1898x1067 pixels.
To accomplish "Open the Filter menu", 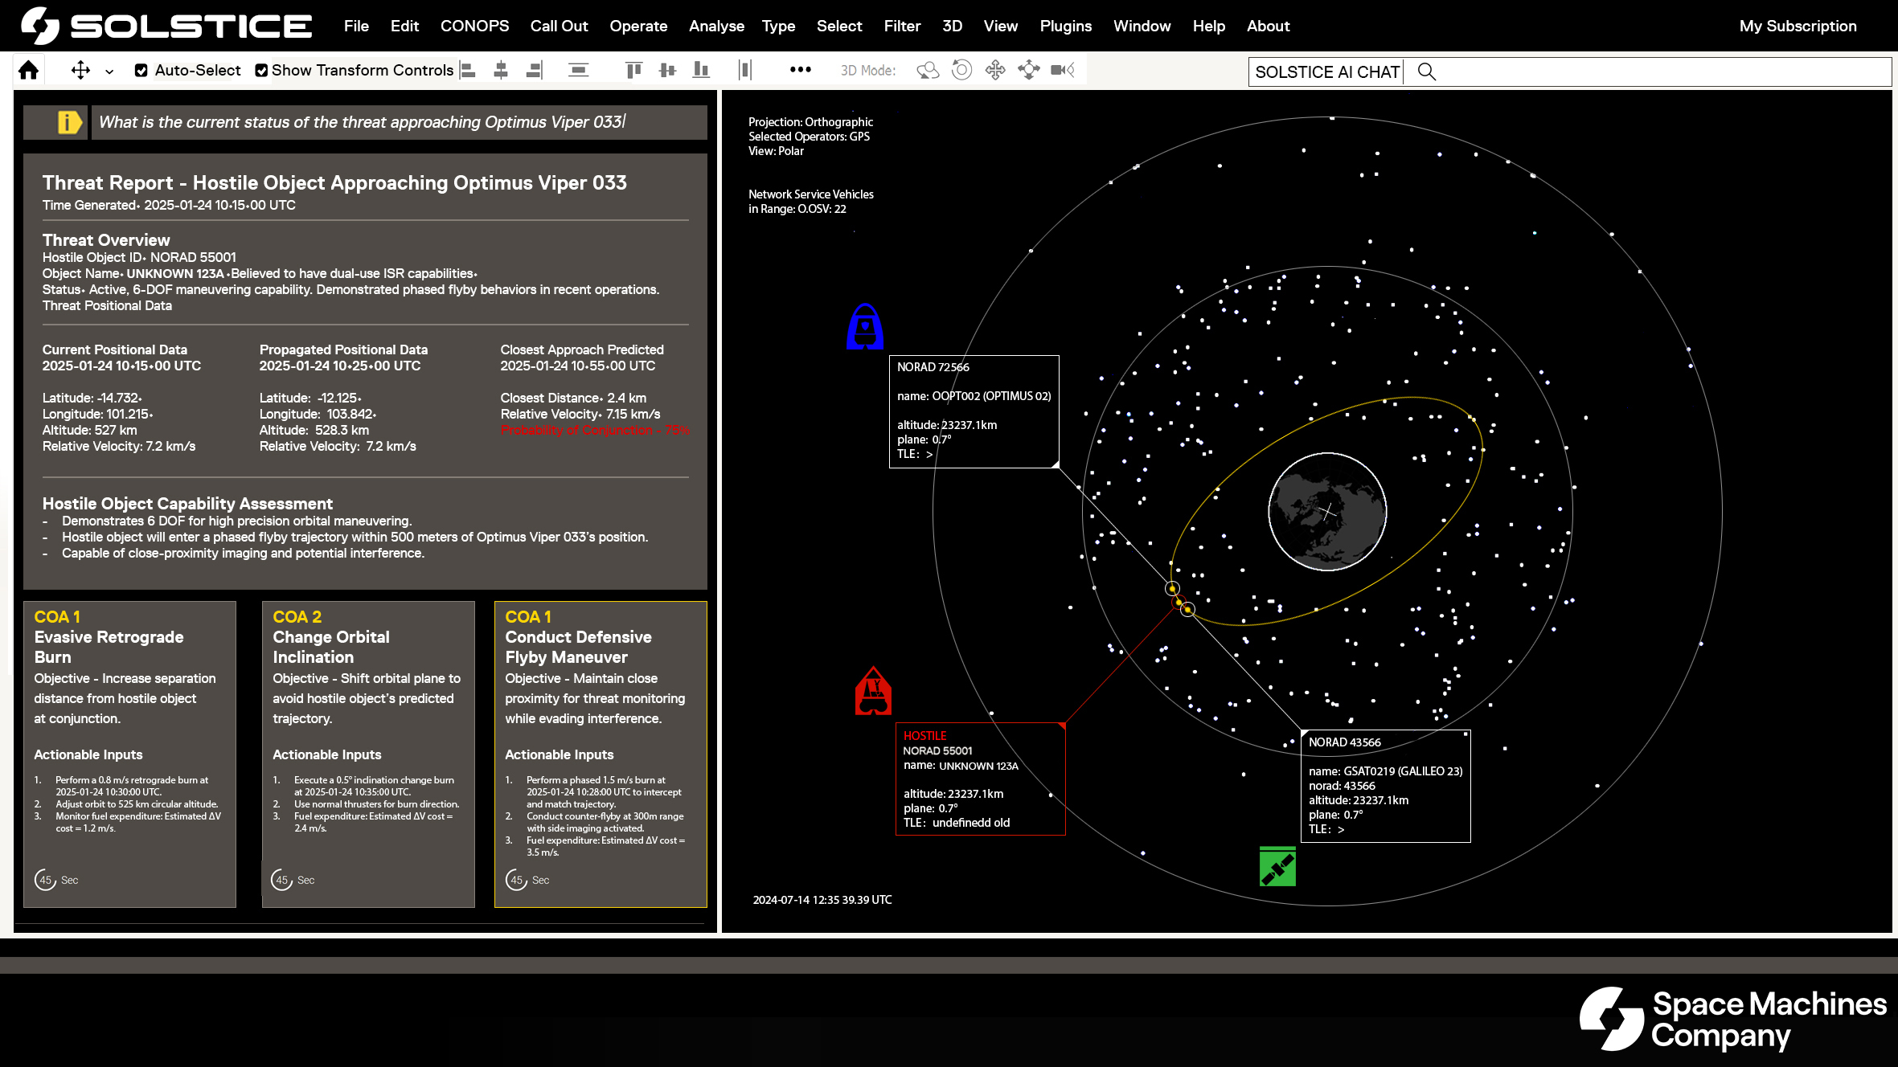I will click(902, 26).
